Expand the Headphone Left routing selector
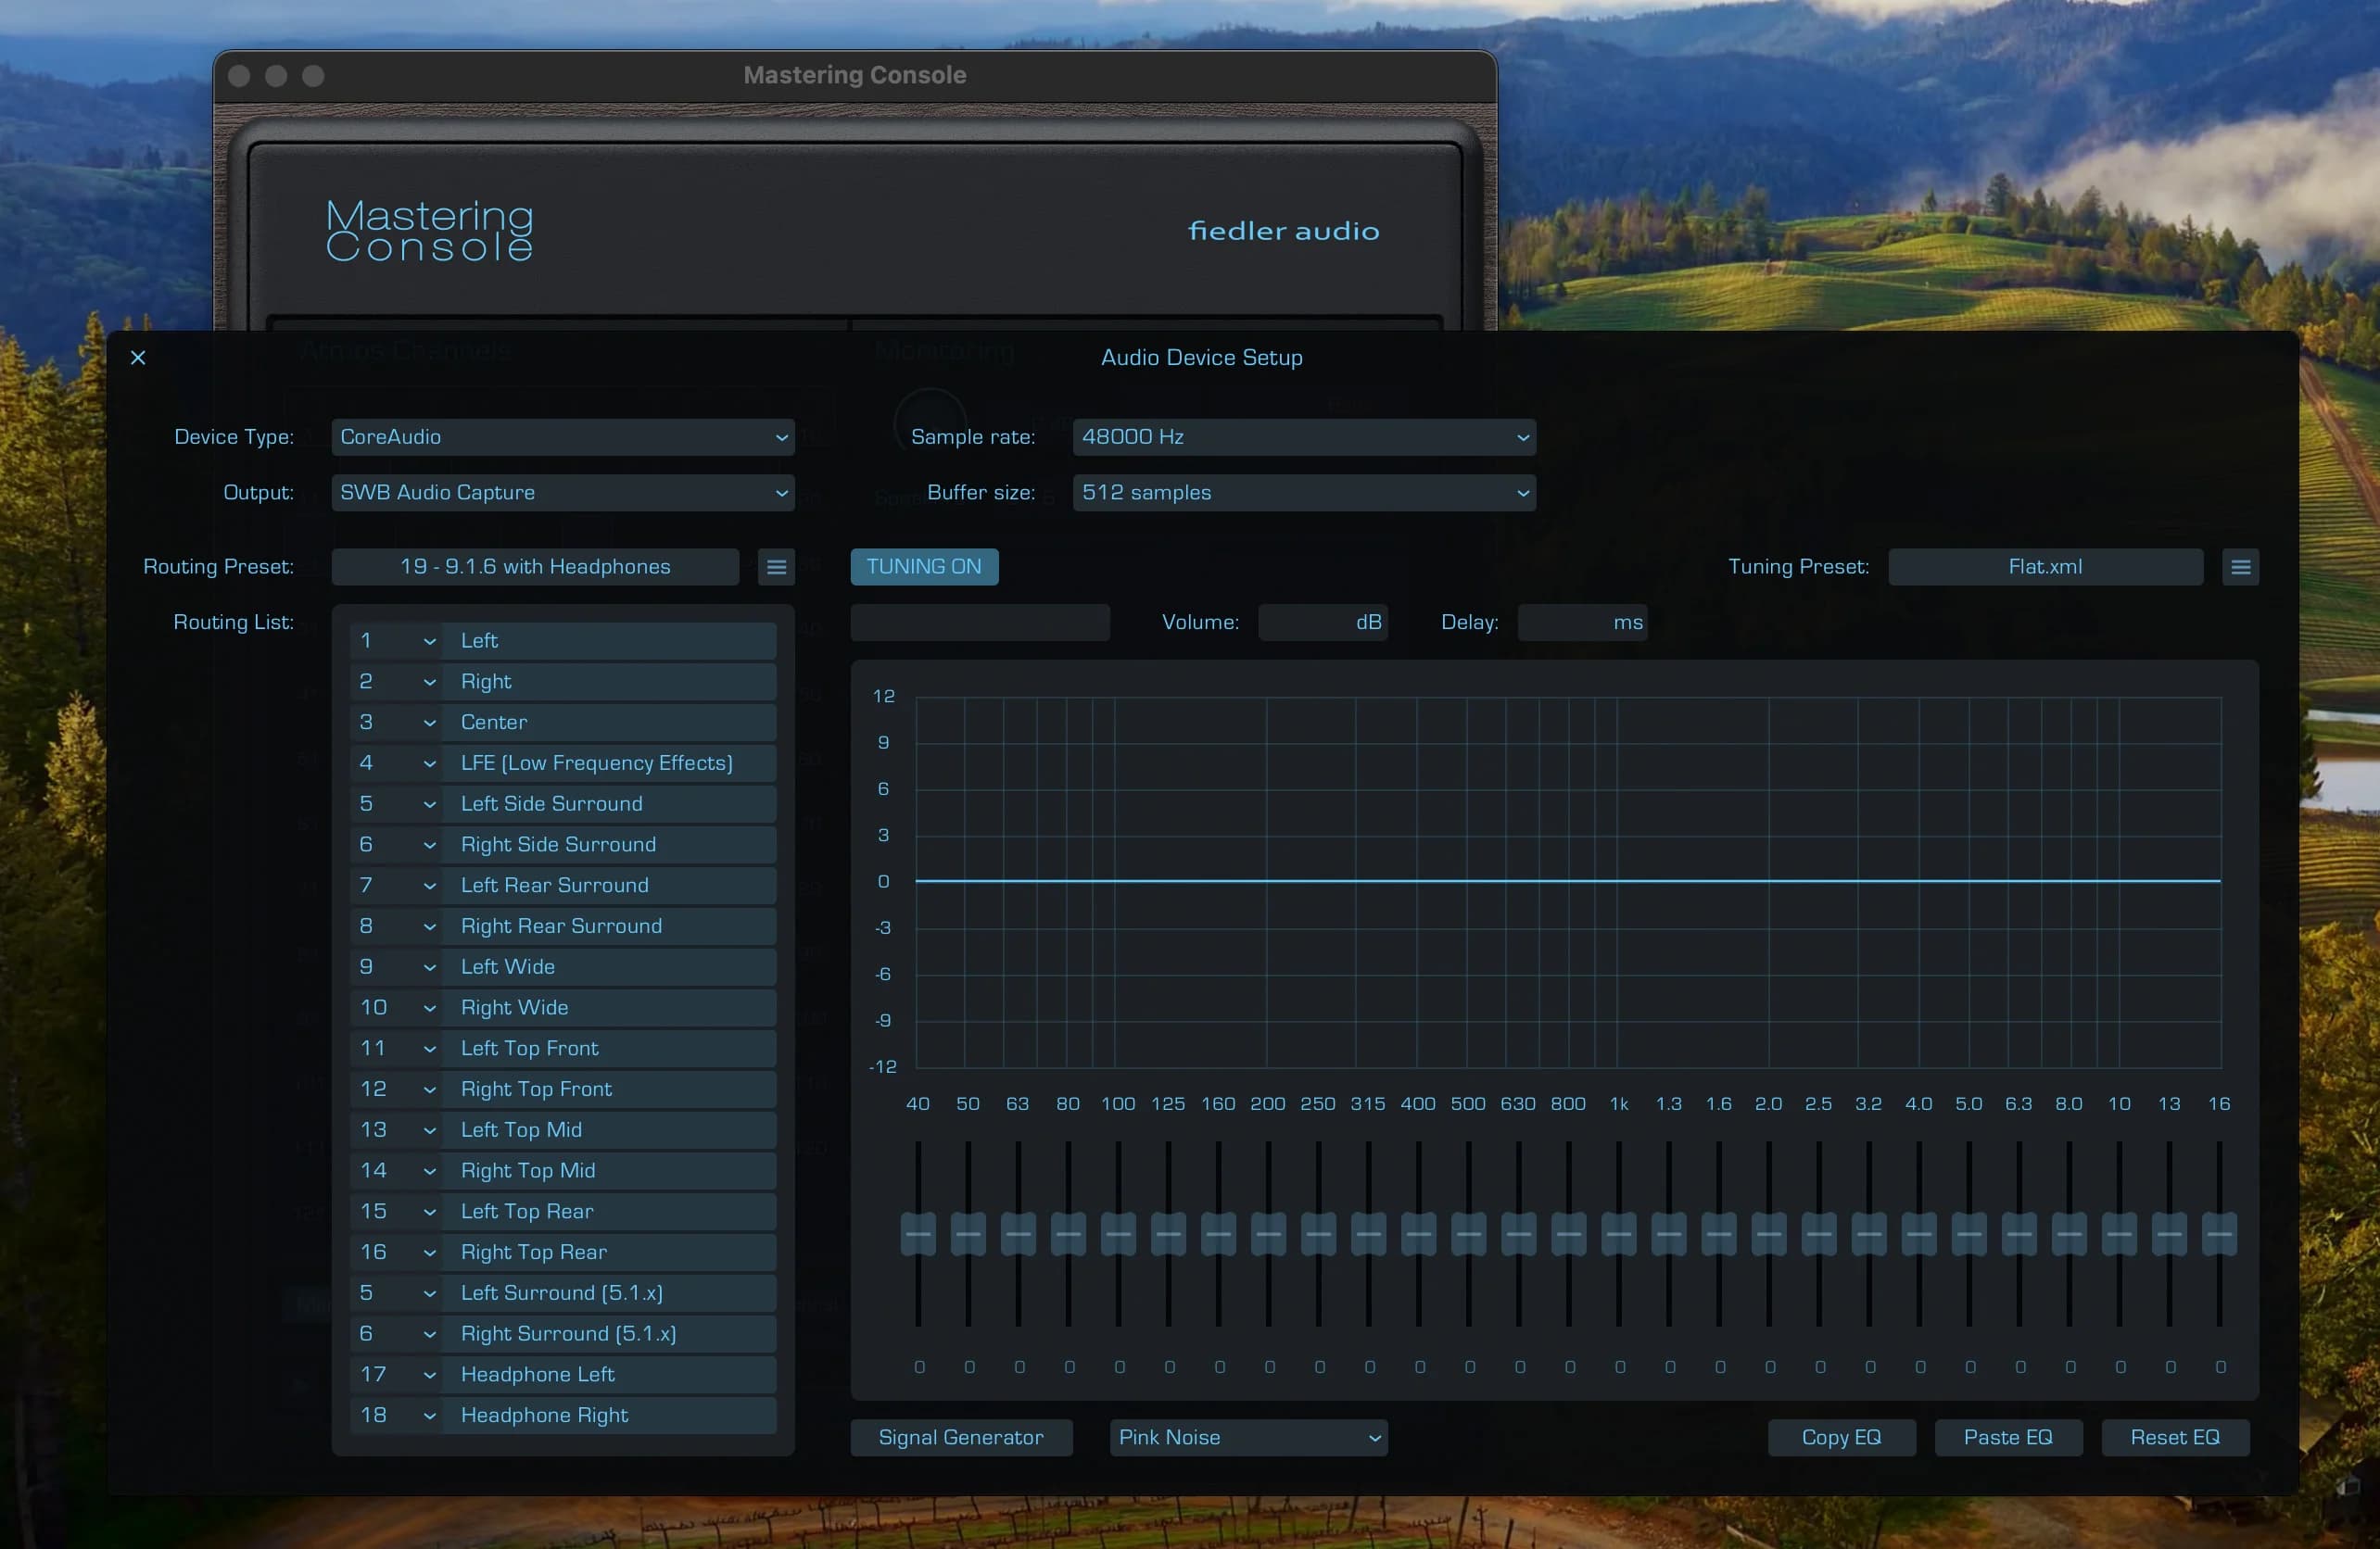Screen dimensions: 2380x1549 pos(429,1374)
